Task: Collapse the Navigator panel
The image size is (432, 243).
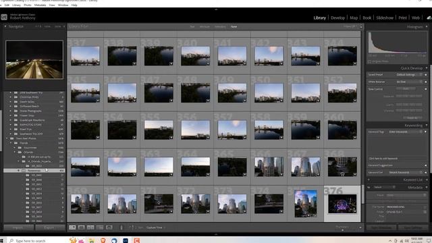Action: 5,26
